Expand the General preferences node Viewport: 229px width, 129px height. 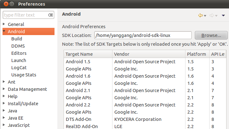[4, 24]
